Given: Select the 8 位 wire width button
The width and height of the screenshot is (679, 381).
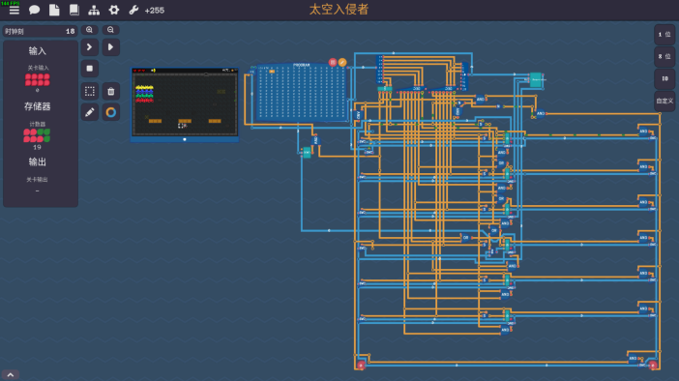Looking at the screenshot, I should coord(664,56).
